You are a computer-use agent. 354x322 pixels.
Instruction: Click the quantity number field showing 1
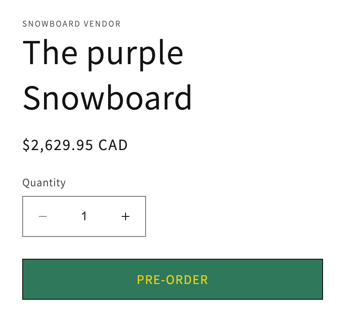pos(84,216)
